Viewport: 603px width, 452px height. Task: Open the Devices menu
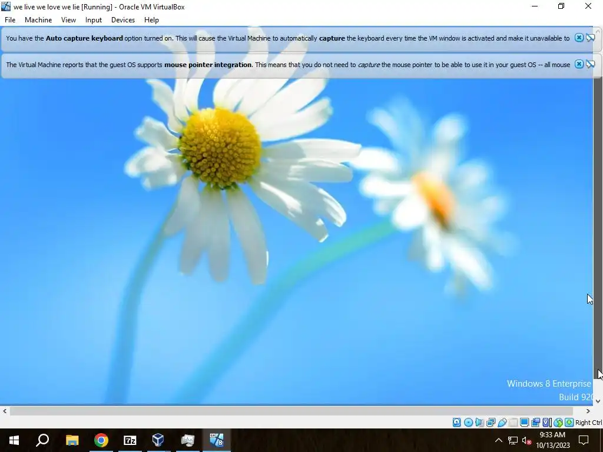click(123, 20)
